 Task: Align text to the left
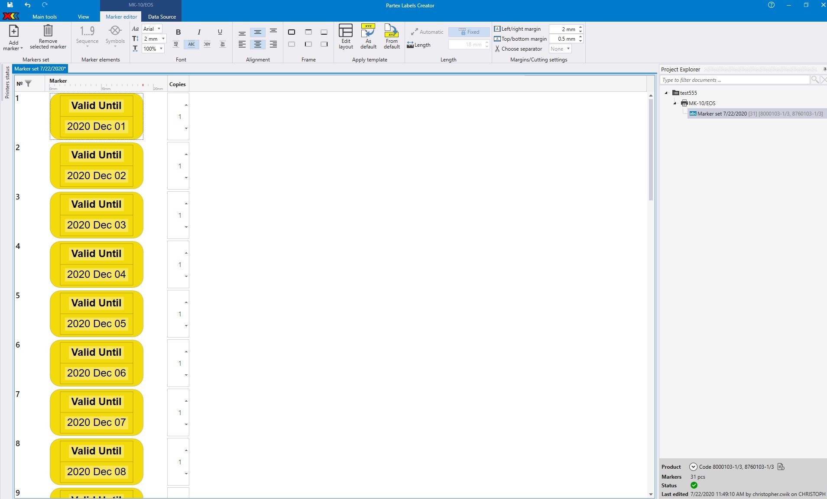click(242, 44)
